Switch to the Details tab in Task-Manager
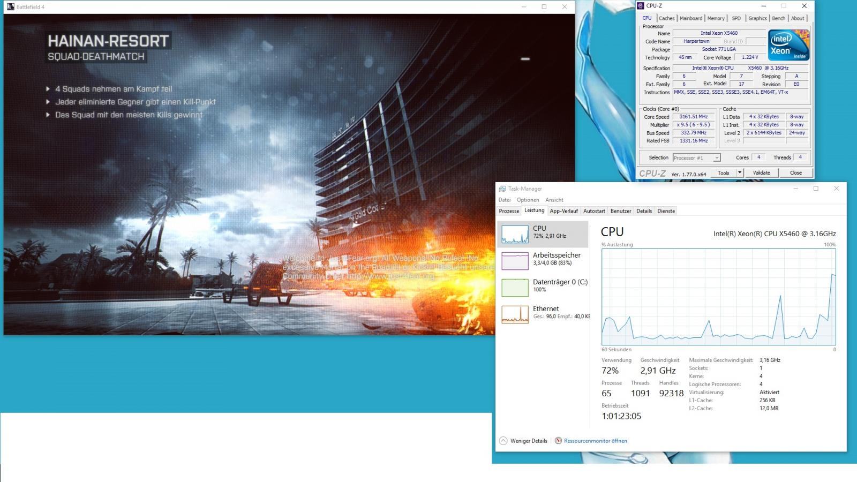Viewport: 857px width, 482px height. (x=644, y=211)
